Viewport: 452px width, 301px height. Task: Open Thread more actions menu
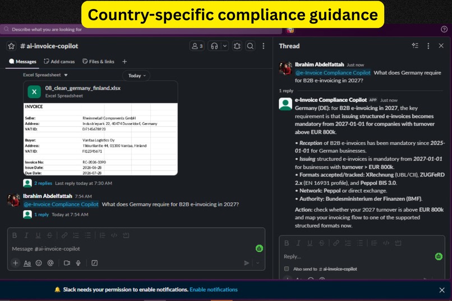click(x=428, y=46)
